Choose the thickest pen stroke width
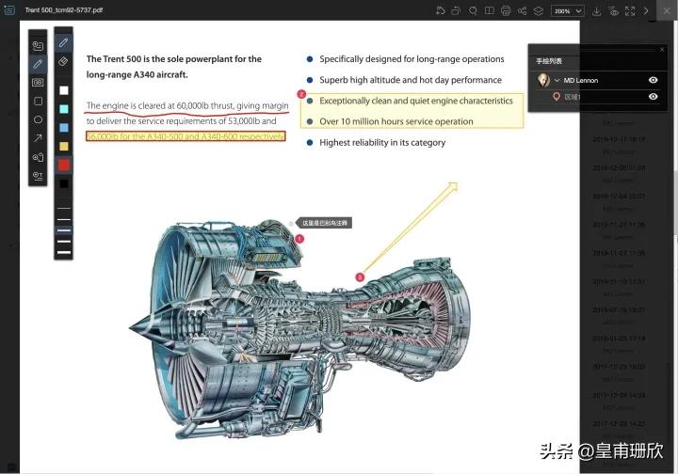The image size is (678, 474). tap(64, 253)
